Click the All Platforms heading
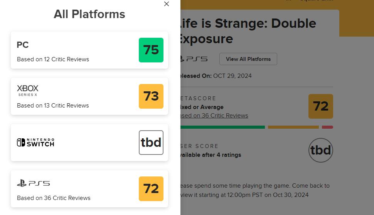The width and height of the screenshot is (374, 215). click(89, 14)
